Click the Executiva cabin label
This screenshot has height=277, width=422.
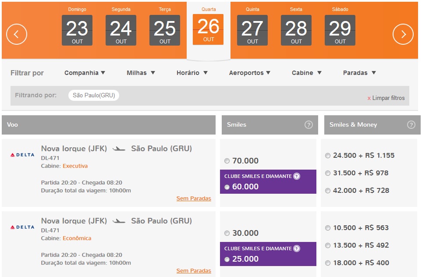click(x=75, y=166)
